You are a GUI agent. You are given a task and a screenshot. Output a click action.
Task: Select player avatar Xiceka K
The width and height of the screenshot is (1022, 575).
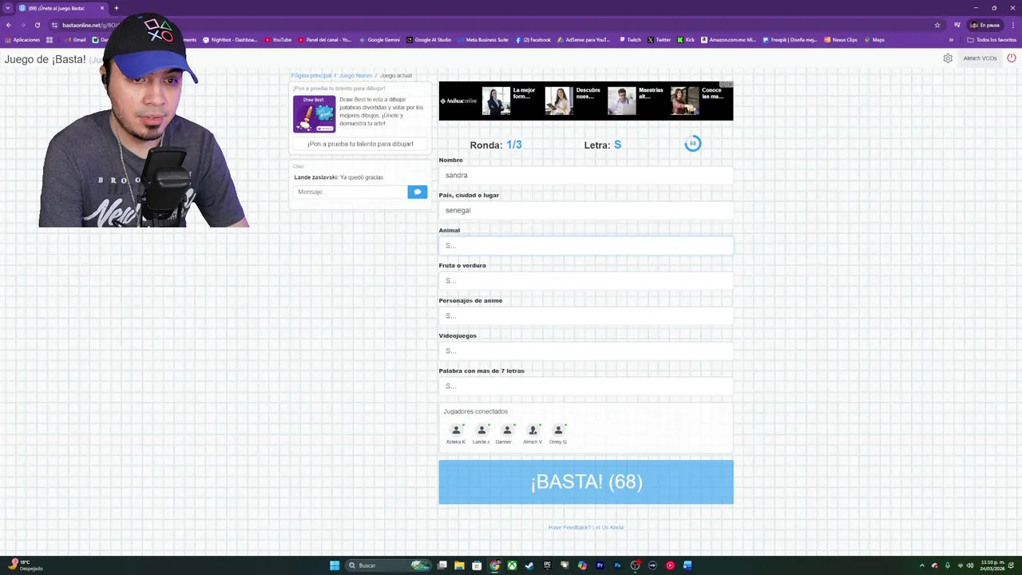point(456,434)
